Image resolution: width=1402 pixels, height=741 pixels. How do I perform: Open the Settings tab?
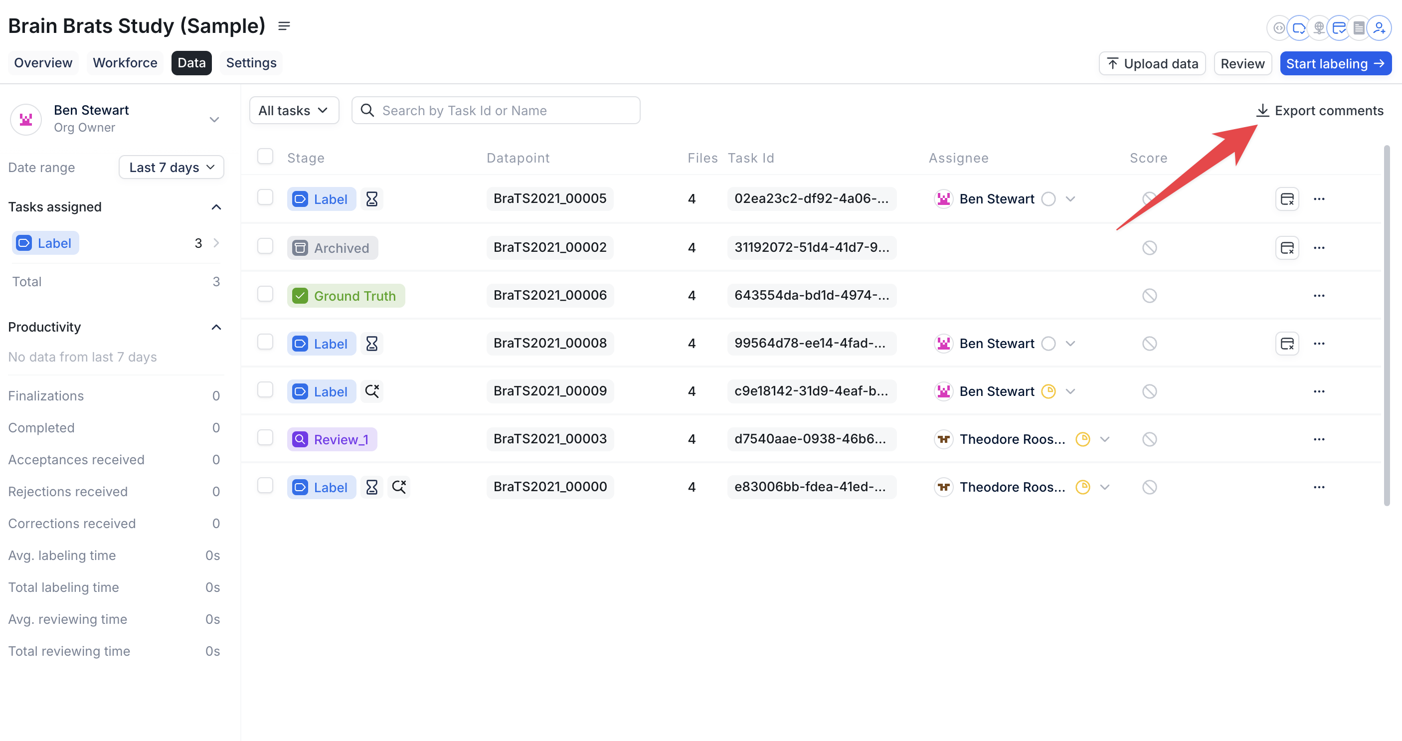pyautogui.click(x=251, y=63)
